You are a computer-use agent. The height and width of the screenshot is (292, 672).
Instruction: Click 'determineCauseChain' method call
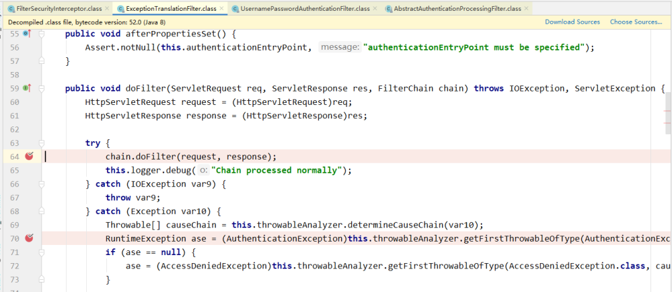(394, 225)
